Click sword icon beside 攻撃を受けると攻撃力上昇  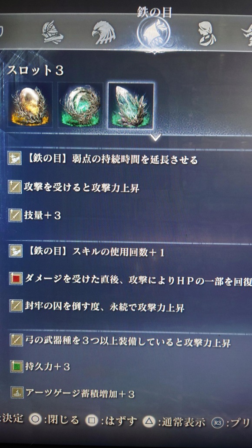15,188
